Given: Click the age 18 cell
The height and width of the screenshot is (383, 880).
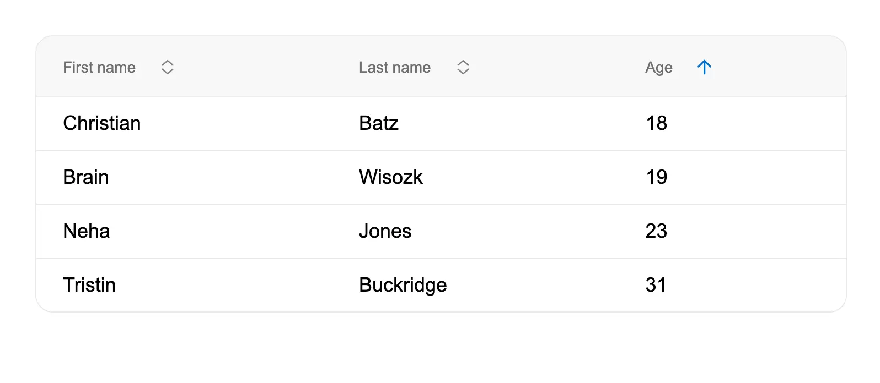Looking at the screenshot, I should 656,123.
